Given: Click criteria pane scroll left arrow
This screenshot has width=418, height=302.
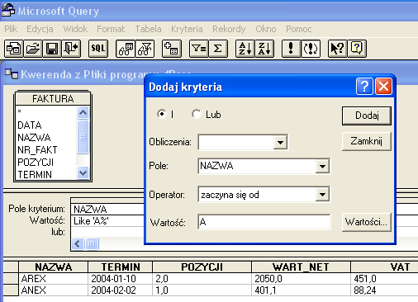Looking at the screenshot, I should pyautogui.click(x=78, y=243).
